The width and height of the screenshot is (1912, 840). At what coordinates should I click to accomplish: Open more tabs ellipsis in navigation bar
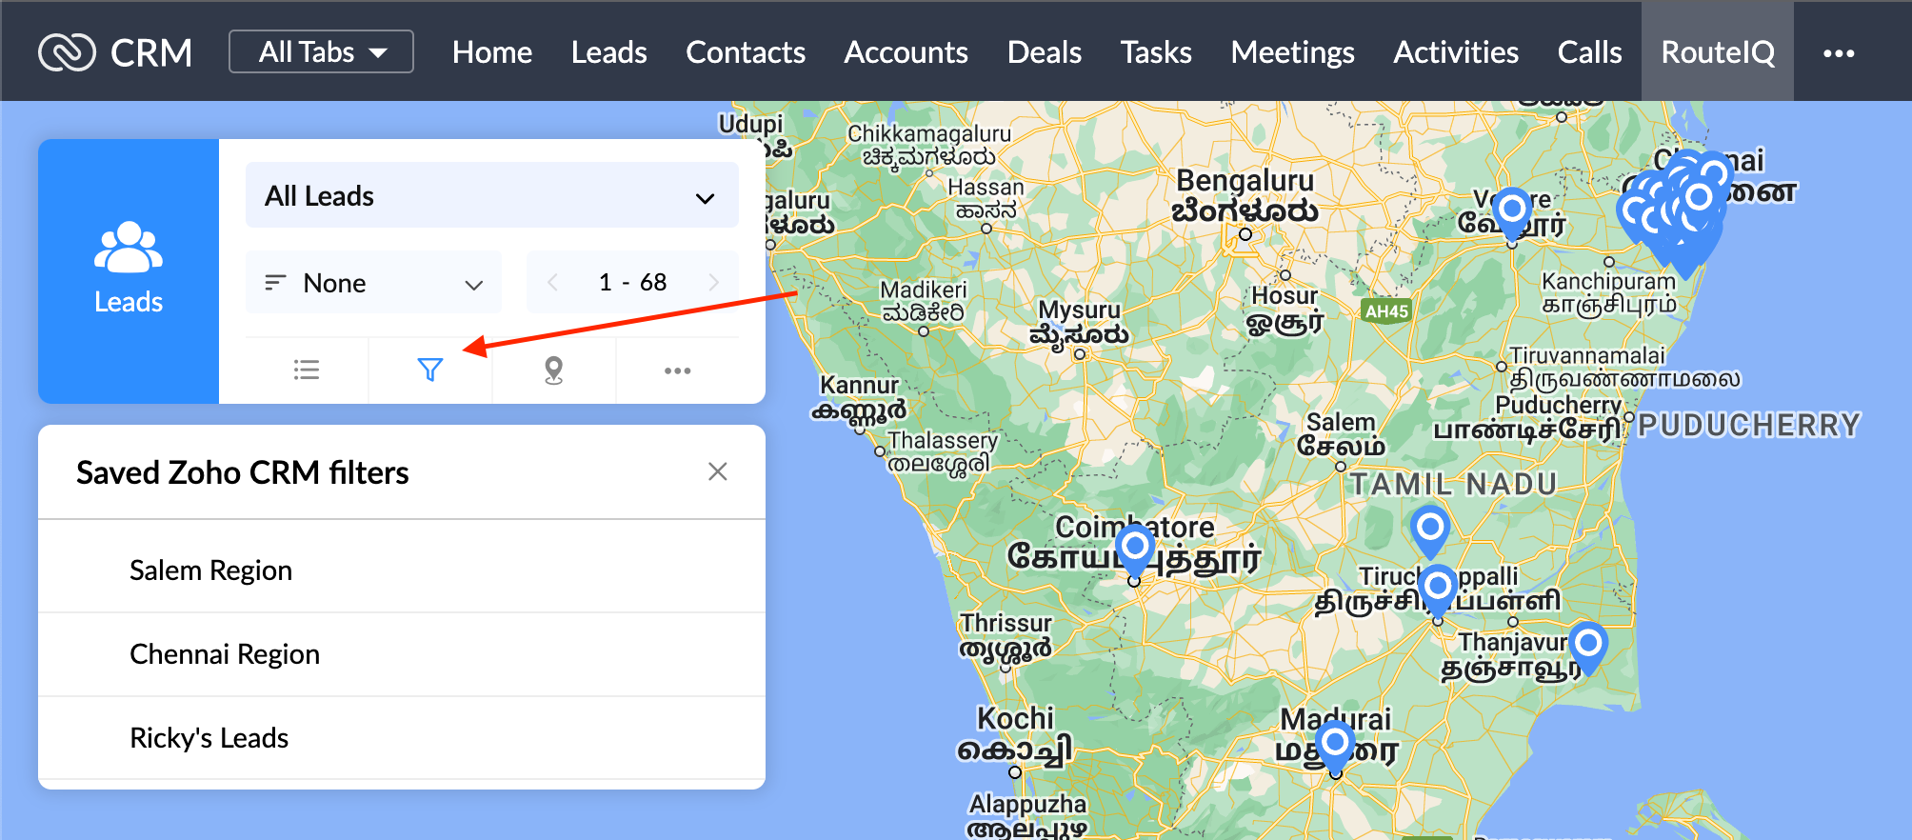1838,53
